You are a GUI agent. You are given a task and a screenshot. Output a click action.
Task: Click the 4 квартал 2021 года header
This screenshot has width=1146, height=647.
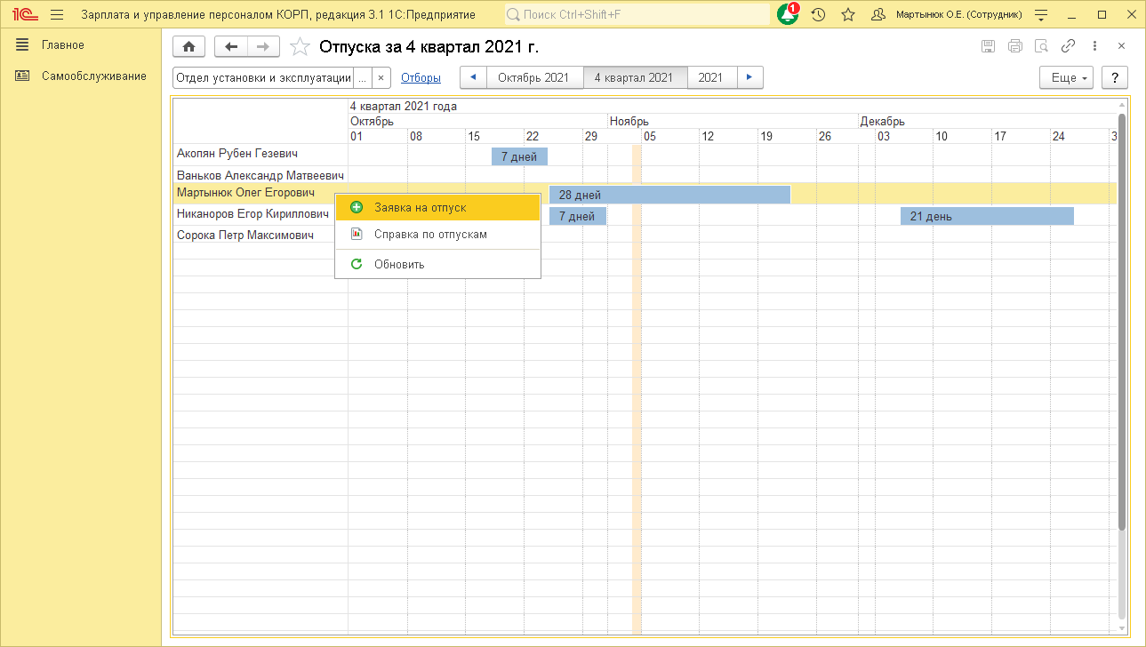[x=404, y=107]
